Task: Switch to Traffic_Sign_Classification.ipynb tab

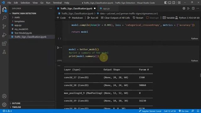Action: click(x=76, y=8)
